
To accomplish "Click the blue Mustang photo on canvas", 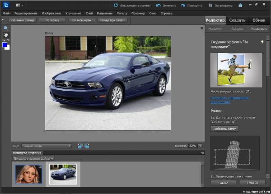I will (x=108, y=83).
